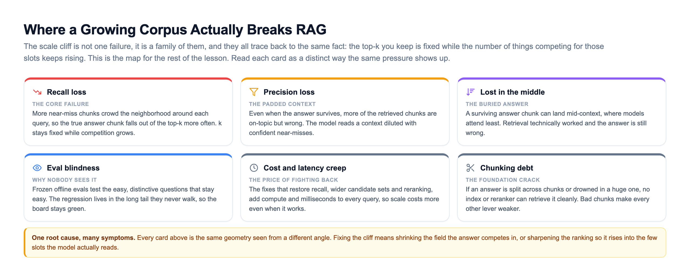
Task: Select the Eval blindness card heading
Action: (73, 168)
